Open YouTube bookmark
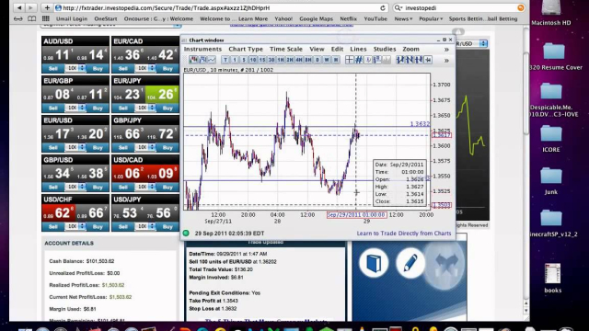The image size is (589, 331). 375,18
